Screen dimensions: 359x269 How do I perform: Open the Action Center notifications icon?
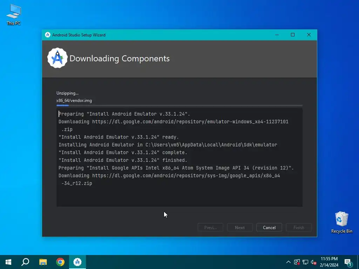pos(348,262)
